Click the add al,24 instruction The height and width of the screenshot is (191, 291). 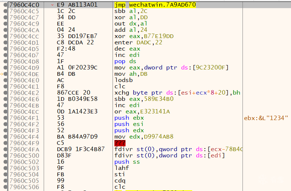(x=131, y=30)
